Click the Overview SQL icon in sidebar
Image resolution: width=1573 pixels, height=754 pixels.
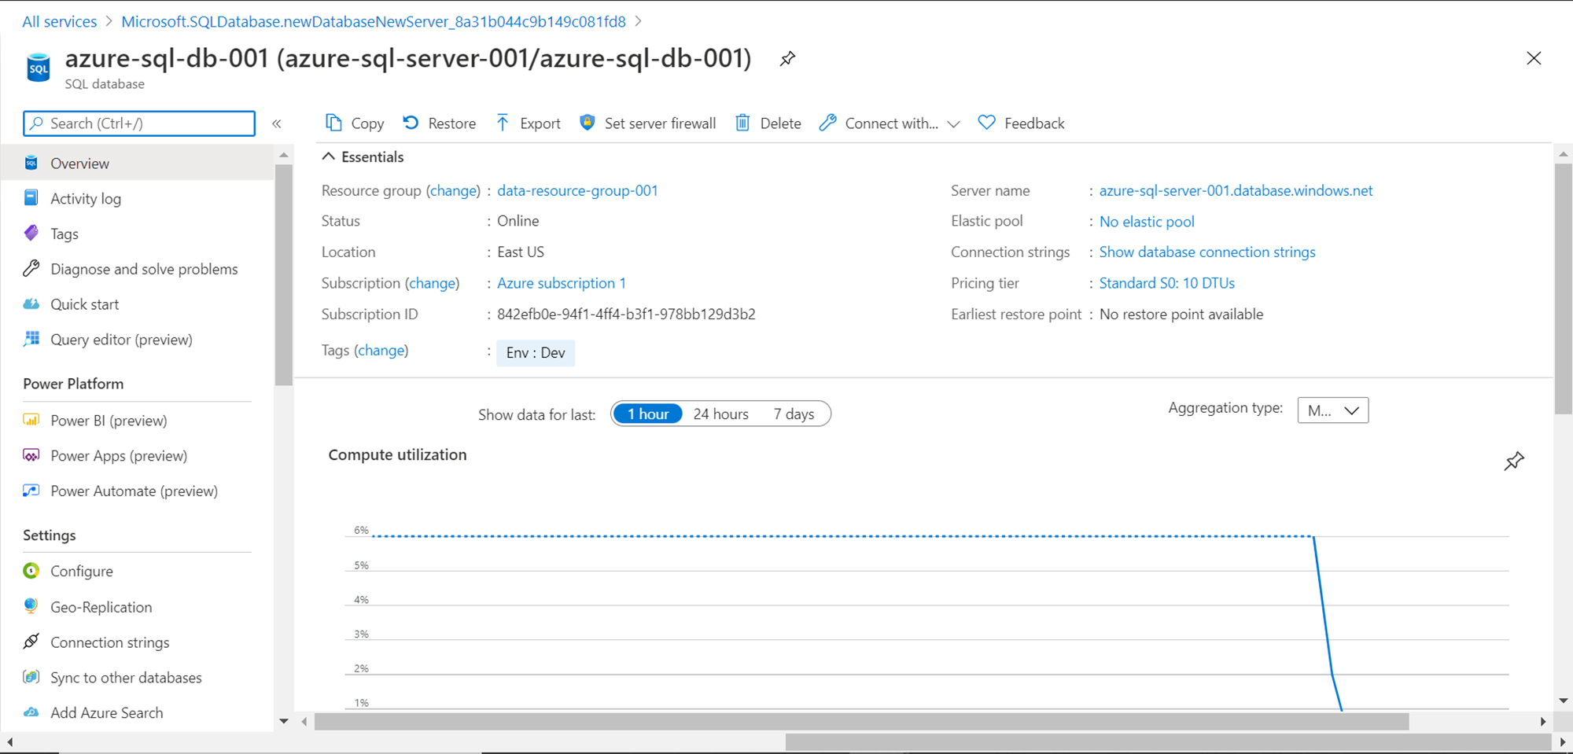(x=31, y=163)
